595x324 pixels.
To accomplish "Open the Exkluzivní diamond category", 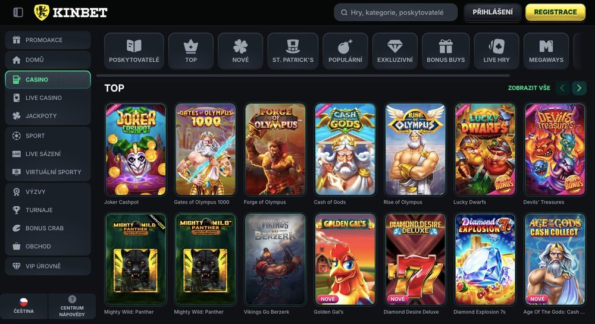I will click(395, 51).
